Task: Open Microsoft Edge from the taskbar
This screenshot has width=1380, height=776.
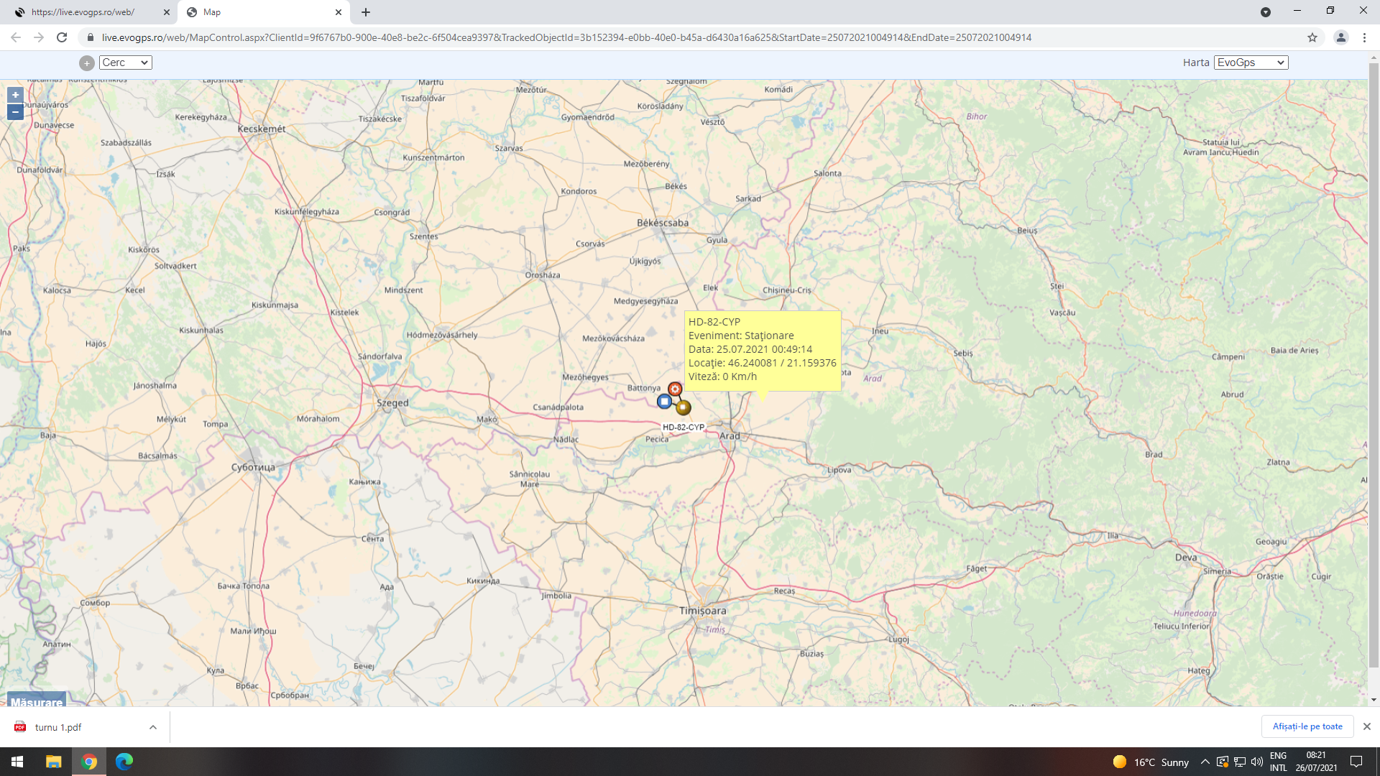Action: [x=124, y=762]
